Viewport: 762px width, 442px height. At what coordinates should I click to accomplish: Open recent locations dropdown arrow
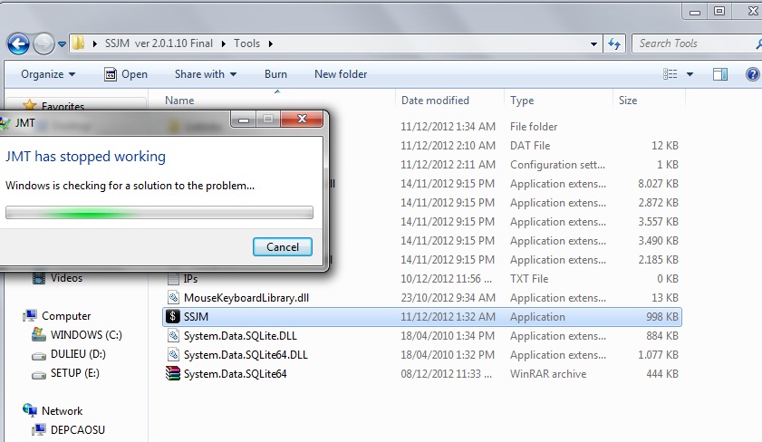62,44
